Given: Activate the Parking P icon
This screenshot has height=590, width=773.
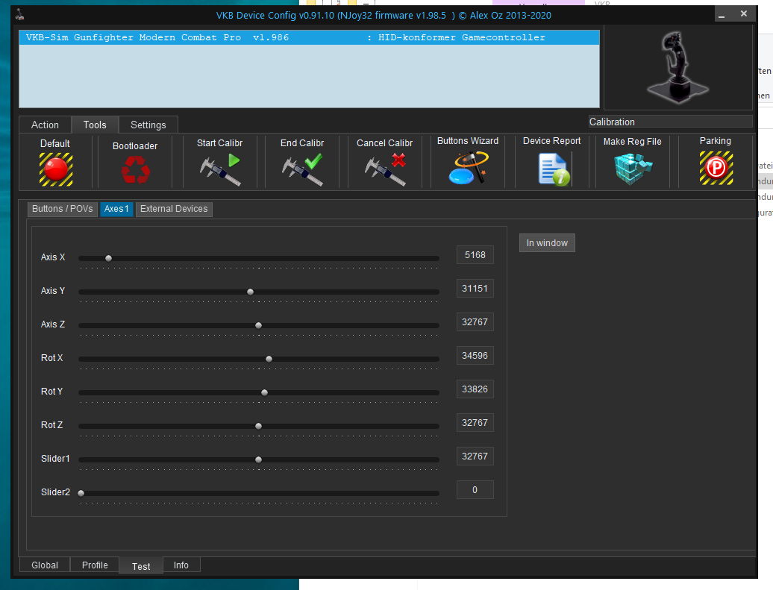Looking at the screenshot, I should 716,168.
